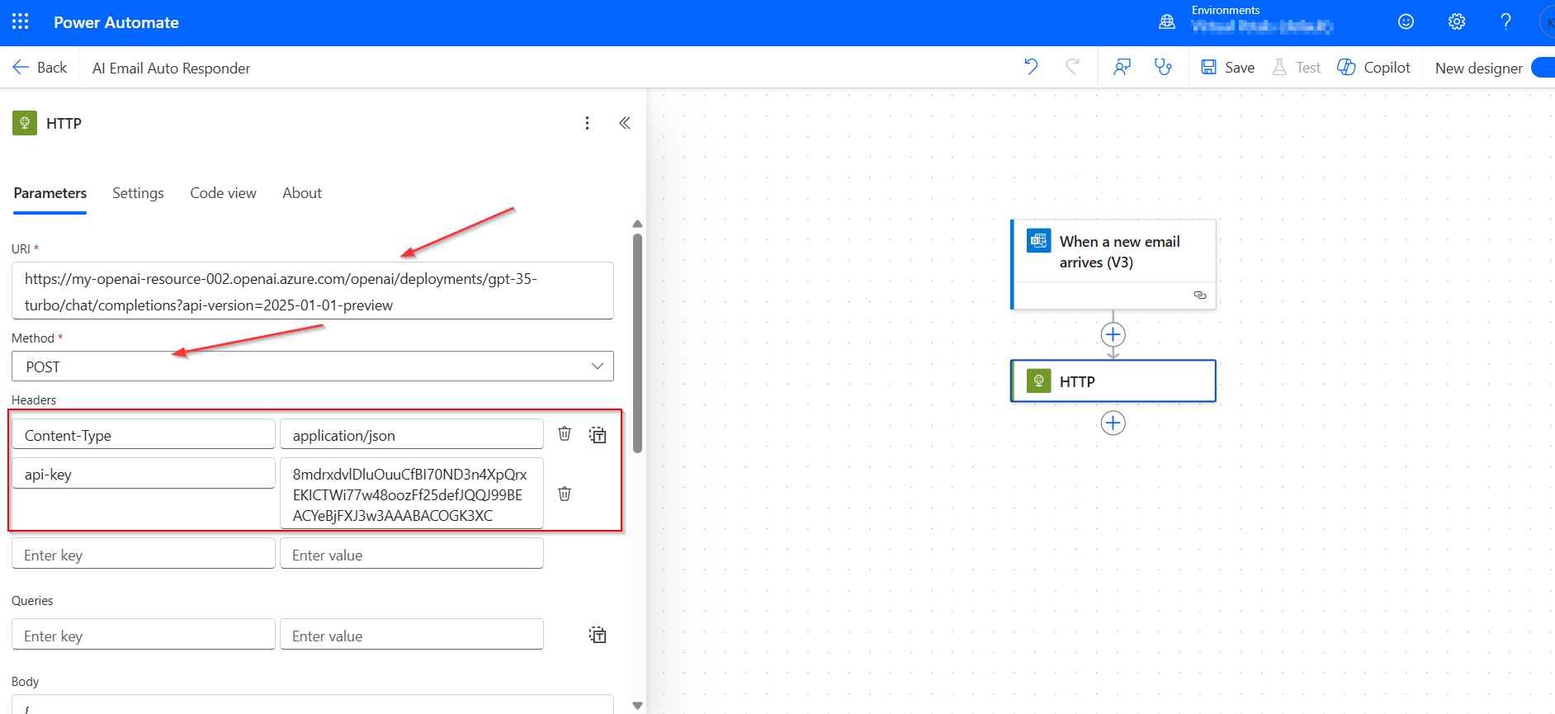Click the panel vertical scrollbar thumb

coord(637,343)
